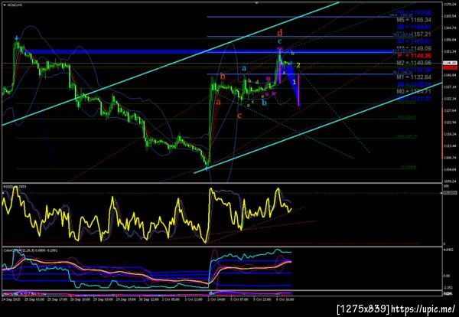Image resolution: width=459 pixels, height=317 pixels.
Task: Click the white current price tag on the price axis
Action: click(x=450, y=63)
